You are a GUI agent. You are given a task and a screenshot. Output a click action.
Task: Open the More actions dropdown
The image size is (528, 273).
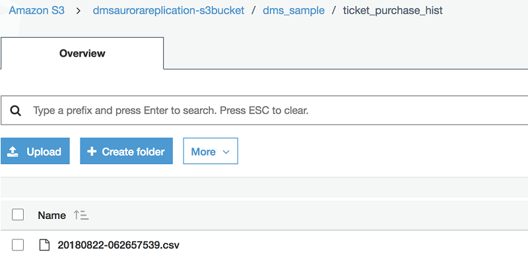210,152
